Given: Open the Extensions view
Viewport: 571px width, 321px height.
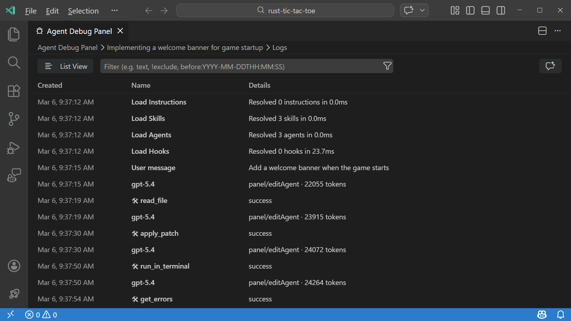Looking at the screenshot, I should [14, 91].
